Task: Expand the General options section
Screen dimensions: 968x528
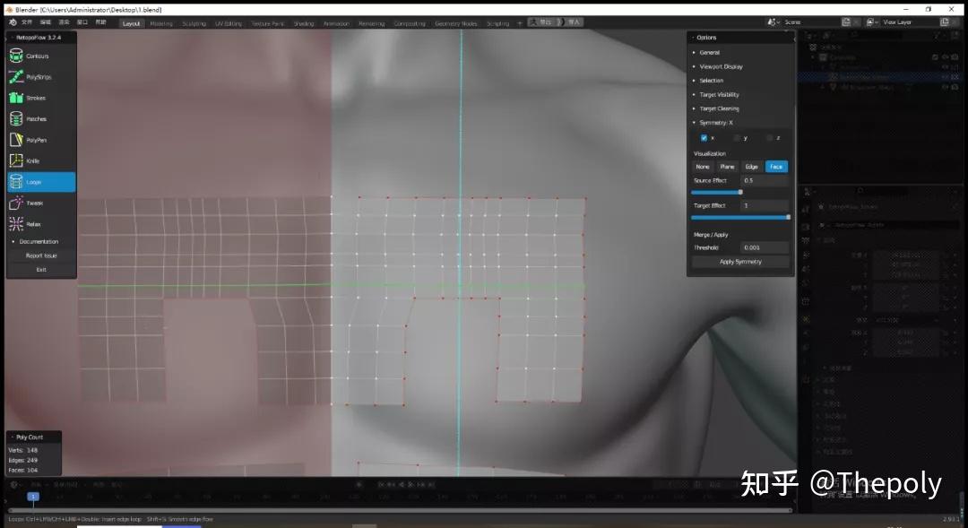Action: pos(714,52)
